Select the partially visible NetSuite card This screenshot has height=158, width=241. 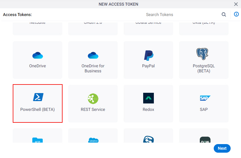pyautogui.click(x=38, y=29)
